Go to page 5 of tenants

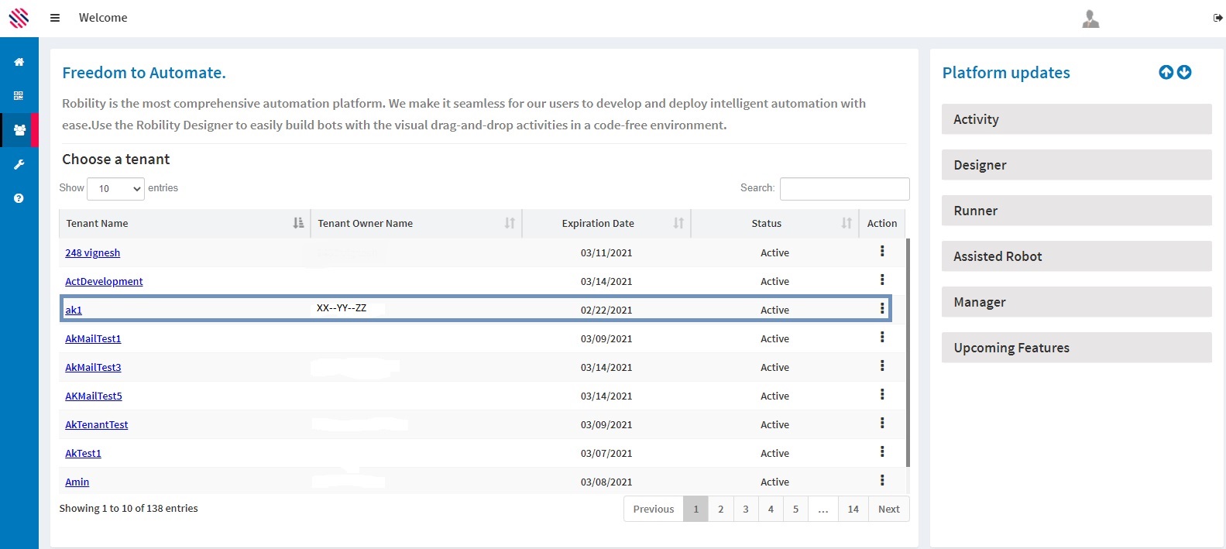pos(795,509)
